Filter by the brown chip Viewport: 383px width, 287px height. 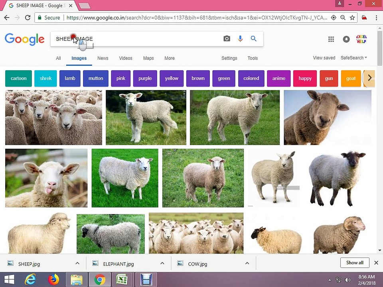point(198,79)
